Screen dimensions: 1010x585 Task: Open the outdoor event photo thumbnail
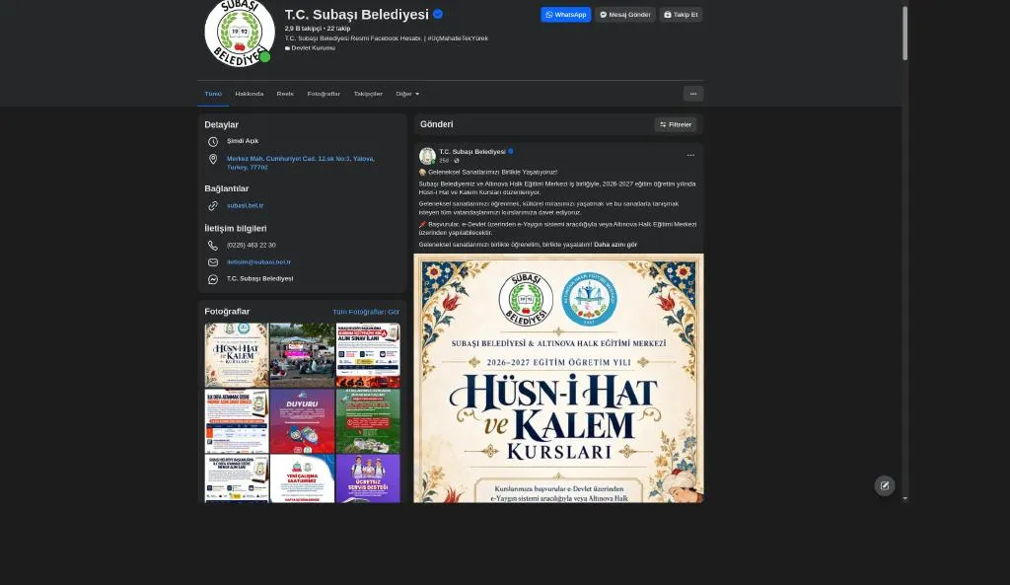tap(302, 355)
